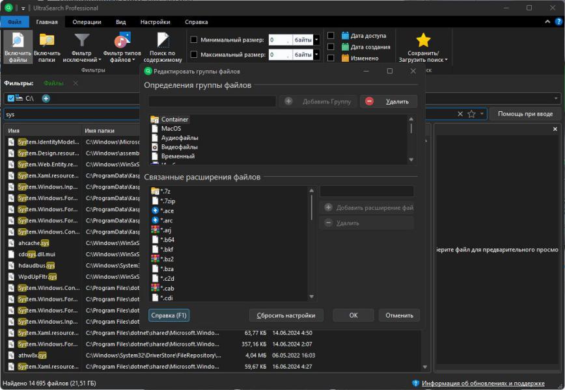The image size is (565, 390).
Task: Click the Typing help button
Action: [525, 114]
